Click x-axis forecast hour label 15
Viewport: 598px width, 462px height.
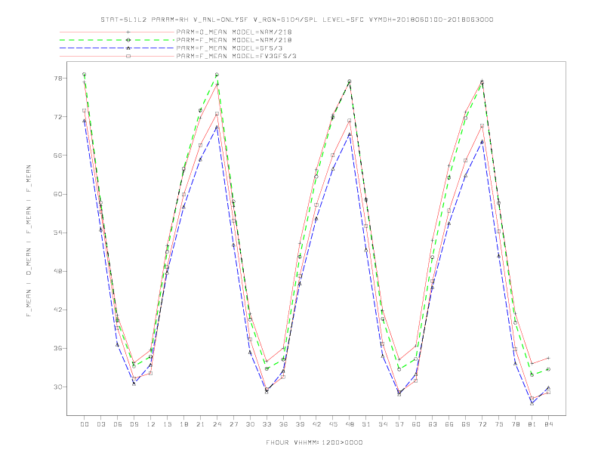click(167, 424)
